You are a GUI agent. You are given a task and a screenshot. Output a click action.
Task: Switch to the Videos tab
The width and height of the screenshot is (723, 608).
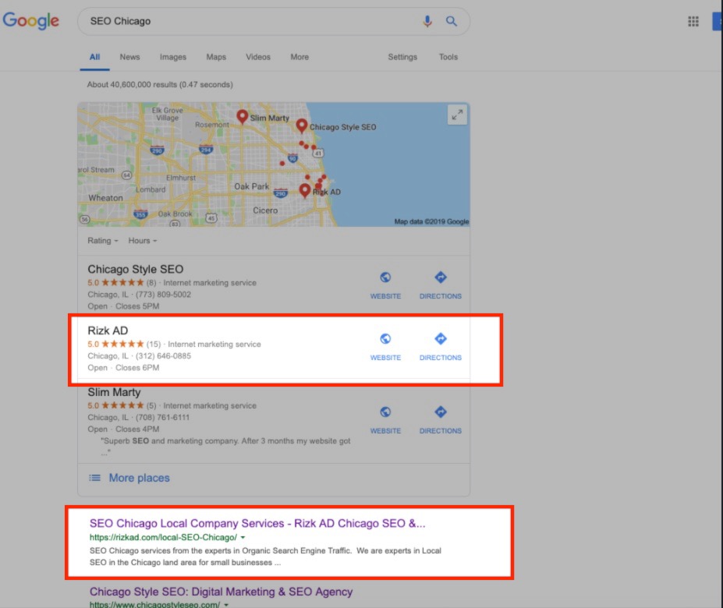tap(257, 57)
